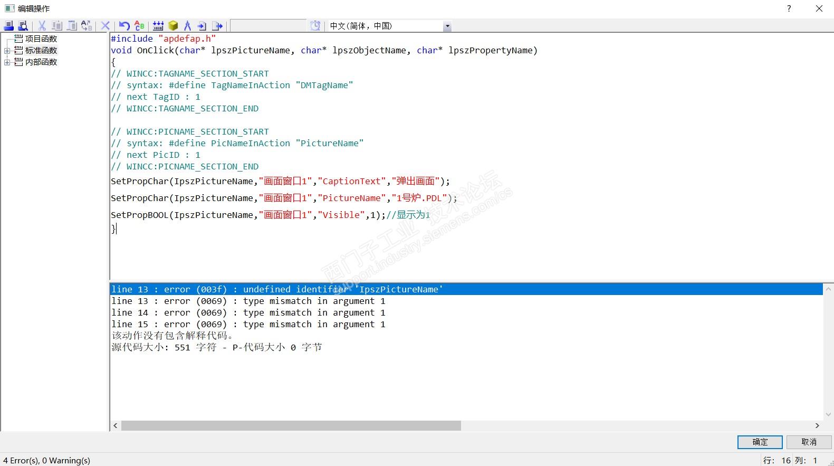This screenshot has height=466, width=834.
Task: Select the error line "undefined identifier 'IpszPictureName'"
Action: click(x=466, y=289)
